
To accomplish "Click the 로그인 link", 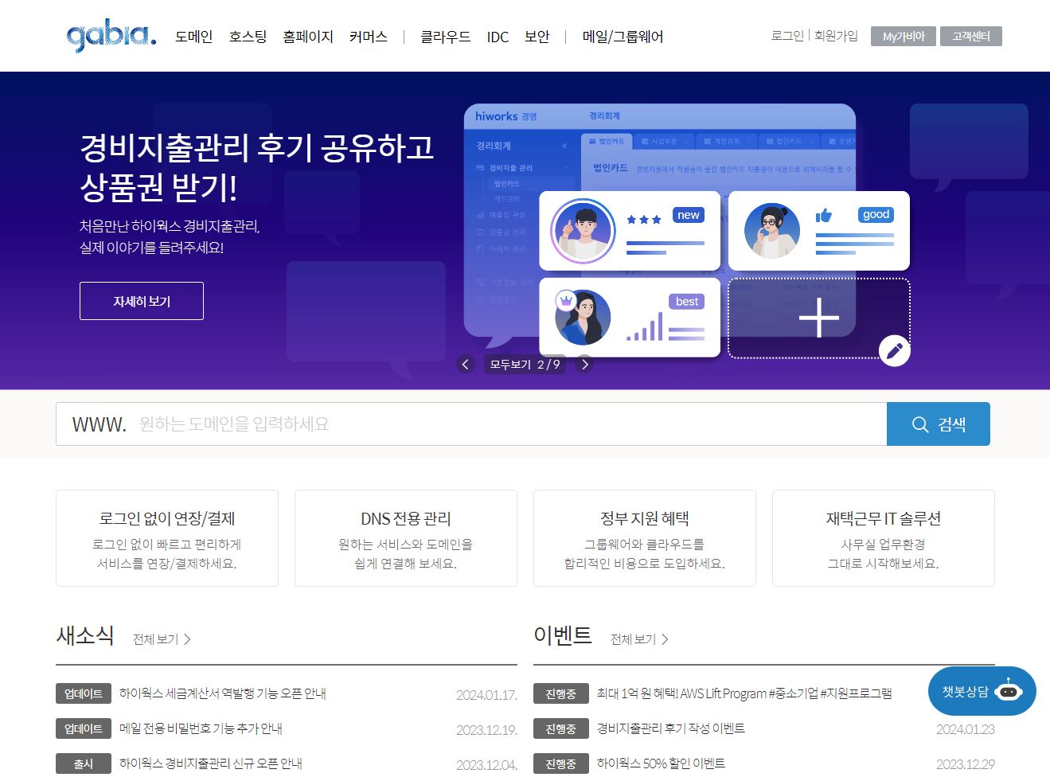I will (x=787, y=36).
